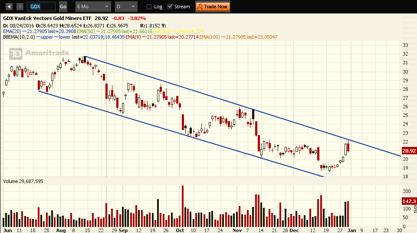Click the Jan label on the date axis
Viewport: 417px width, 233px height.
click(x=351, y=230)
